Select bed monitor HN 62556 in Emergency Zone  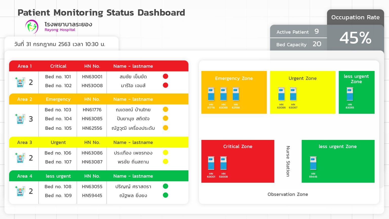coord(236,94)
